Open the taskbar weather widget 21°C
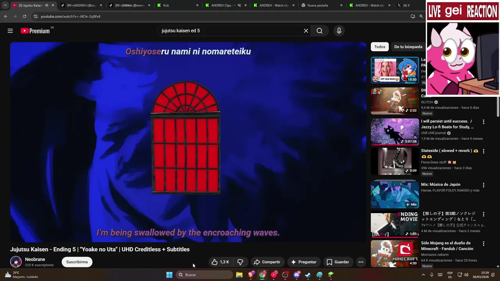500x281 pixels. pyautogui.click(x=21, y=275)
